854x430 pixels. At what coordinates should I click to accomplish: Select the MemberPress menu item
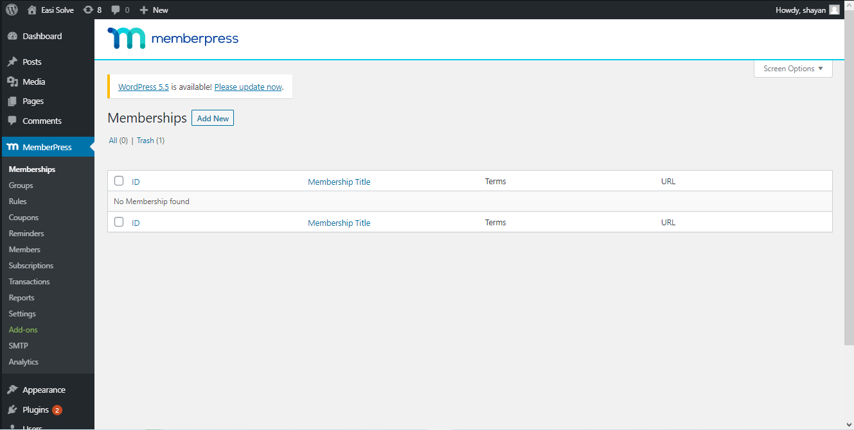click(47, 147)
